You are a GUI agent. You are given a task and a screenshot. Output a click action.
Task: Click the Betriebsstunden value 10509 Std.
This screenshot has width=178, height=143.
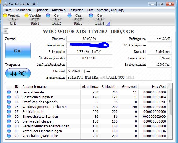click(159, 65)
